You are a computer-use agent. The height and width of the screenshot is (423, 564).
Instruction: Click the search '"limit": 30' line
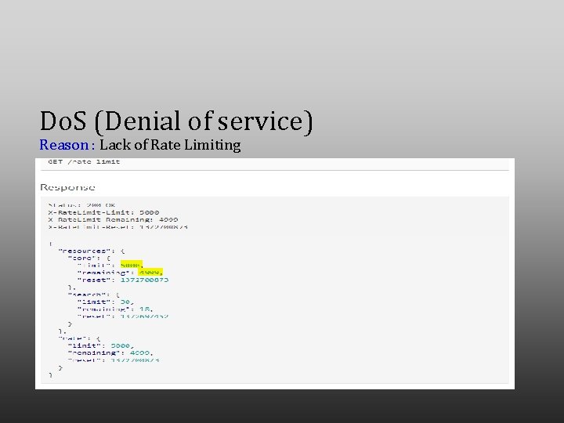tap(106, 302)
